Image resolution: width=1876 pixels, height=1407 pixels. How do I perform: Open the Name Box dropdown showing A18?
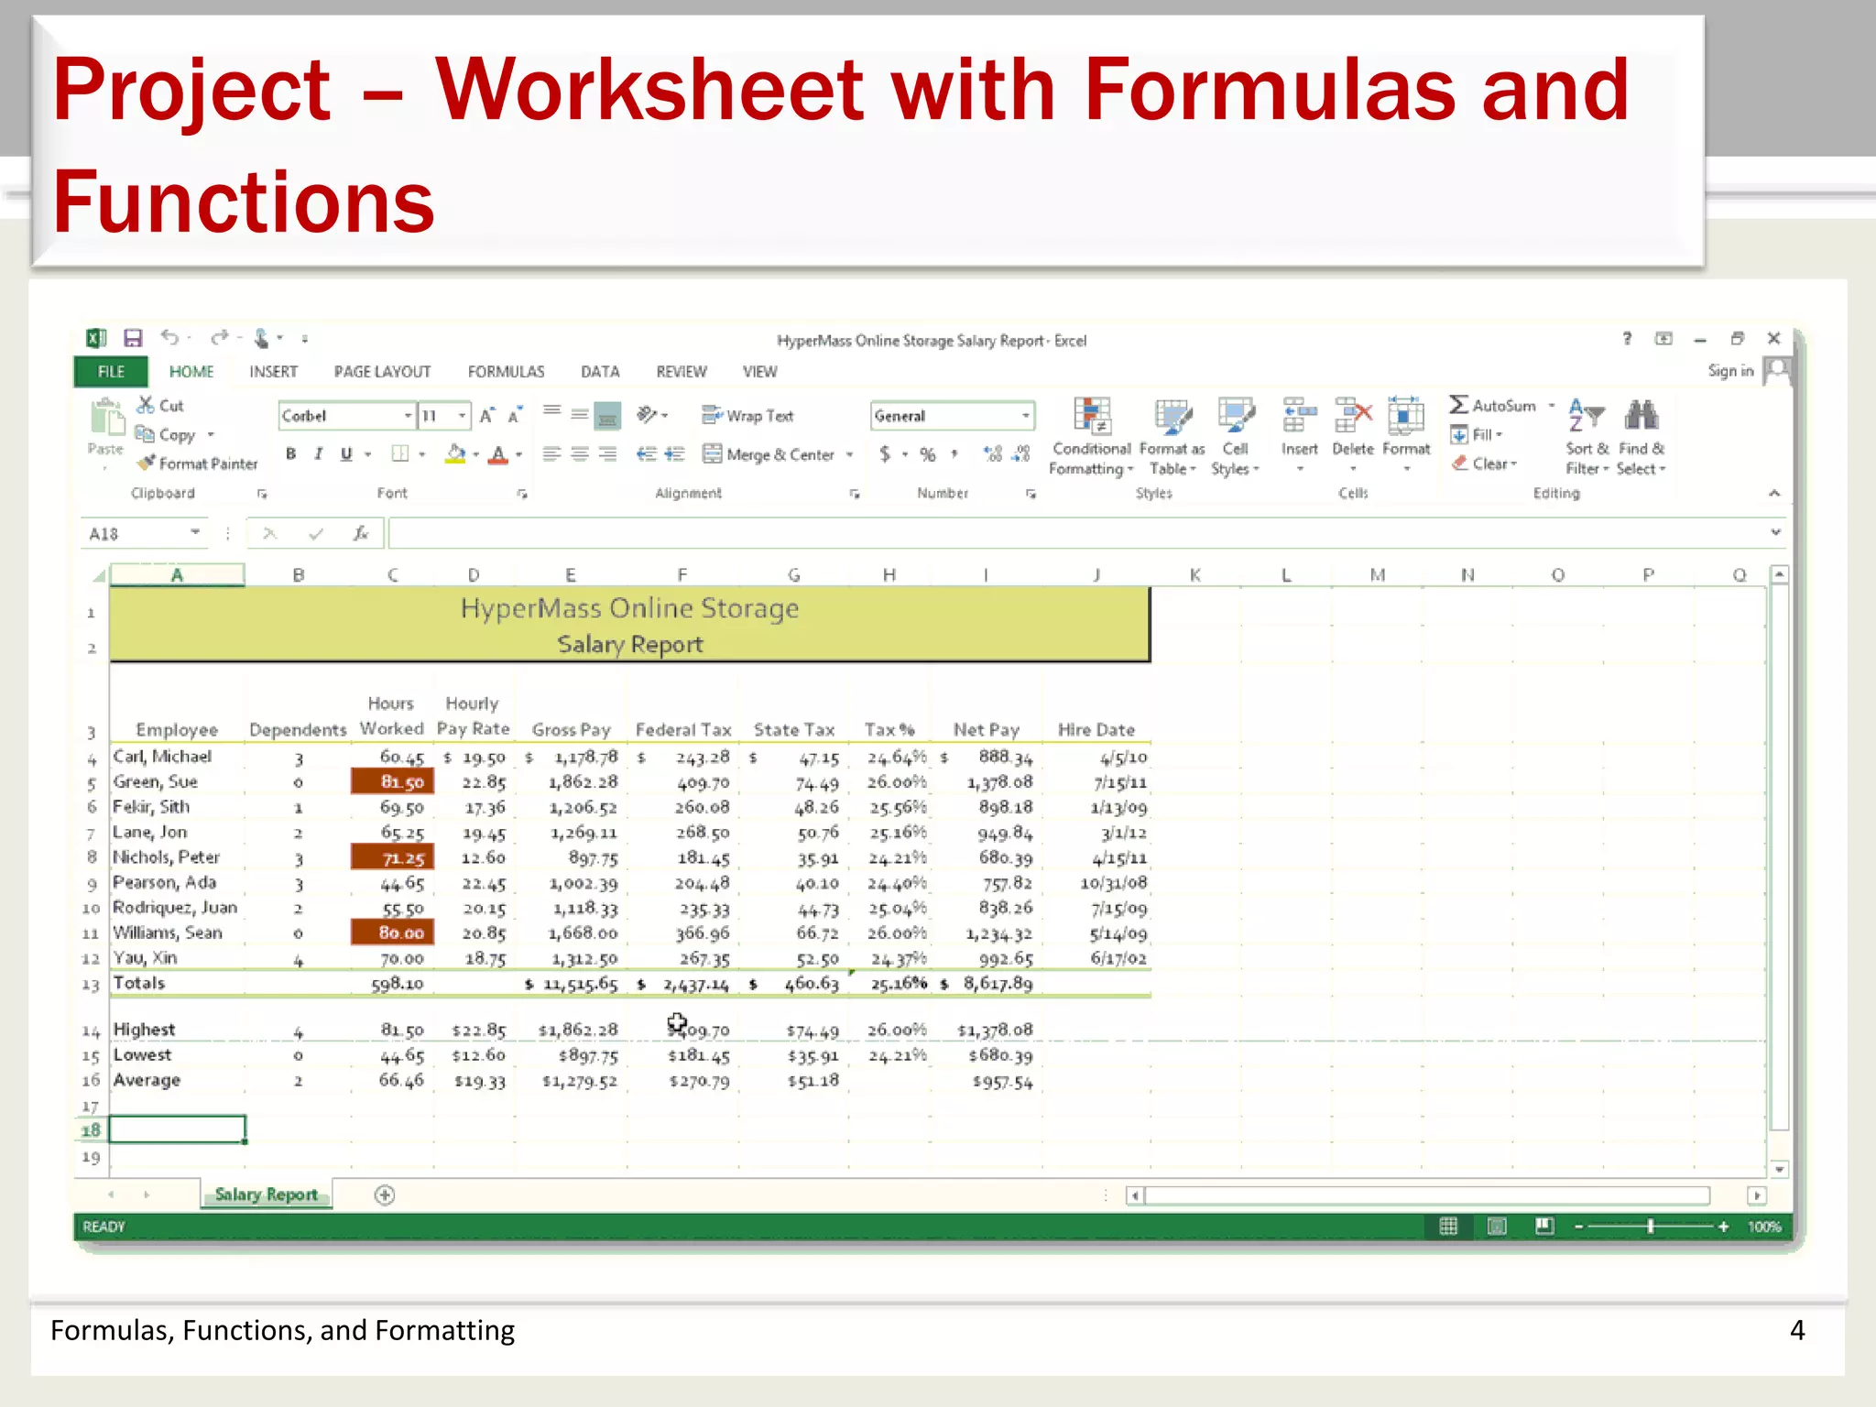click(x=195, y=532)
